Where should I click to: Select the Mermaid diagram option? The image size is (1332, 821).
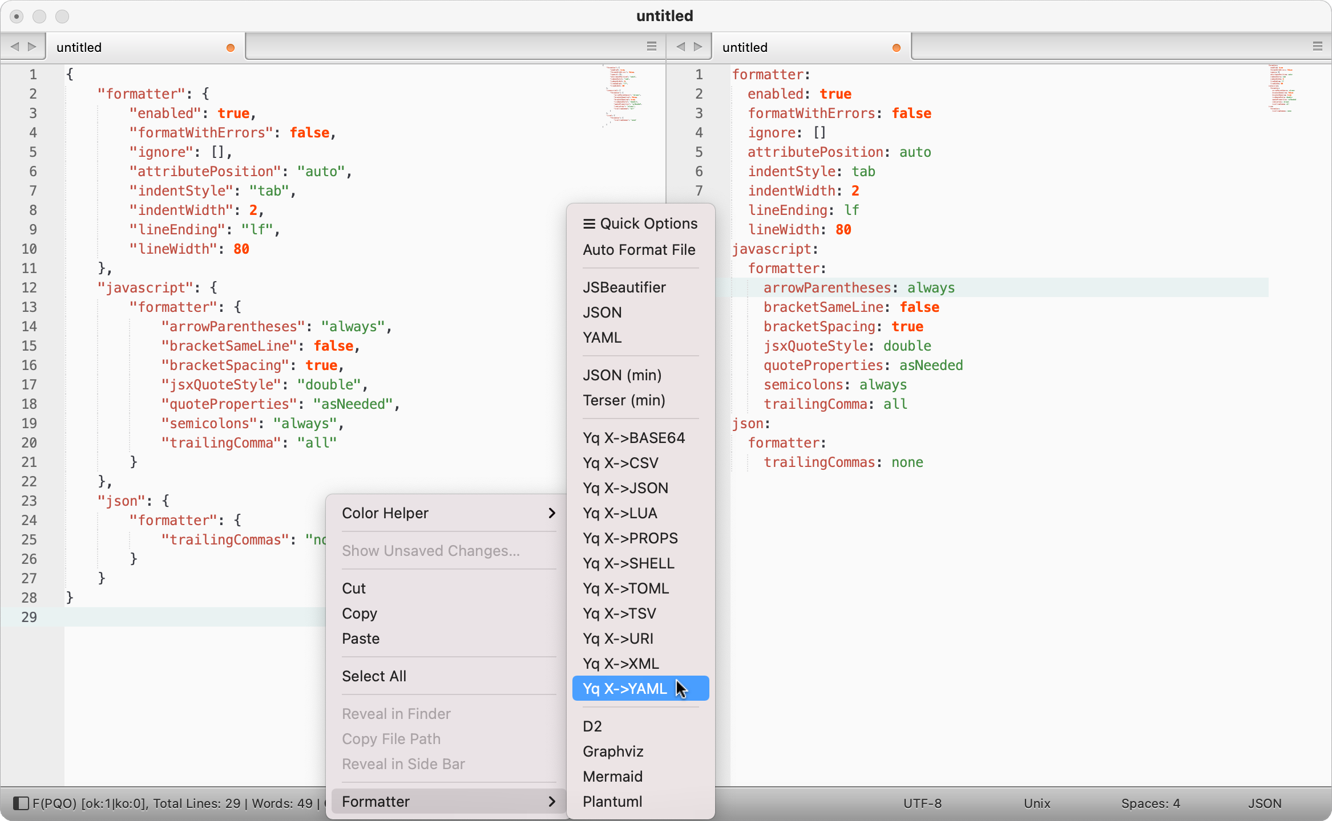point(613,777)
